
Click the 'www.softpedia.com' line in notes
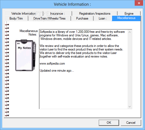52,64
